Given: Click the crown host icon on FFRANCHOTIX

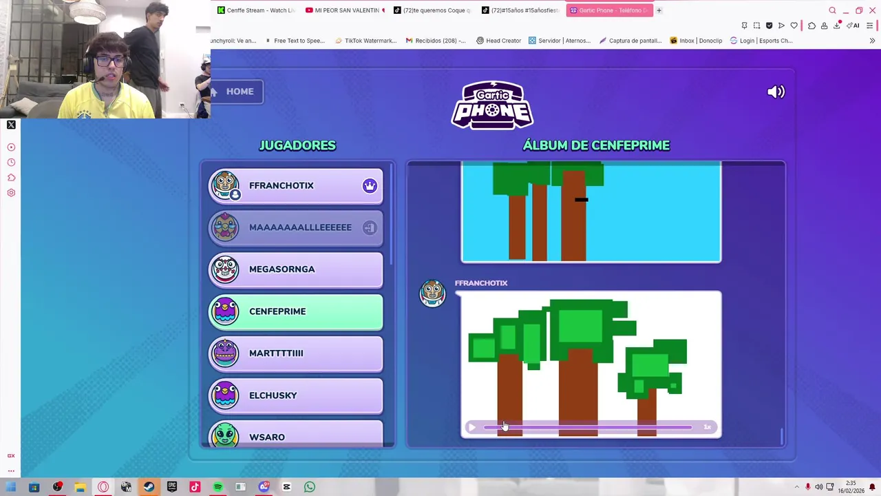Looking at the screenshot, I should pyautogui.click(x=370, y=185).
